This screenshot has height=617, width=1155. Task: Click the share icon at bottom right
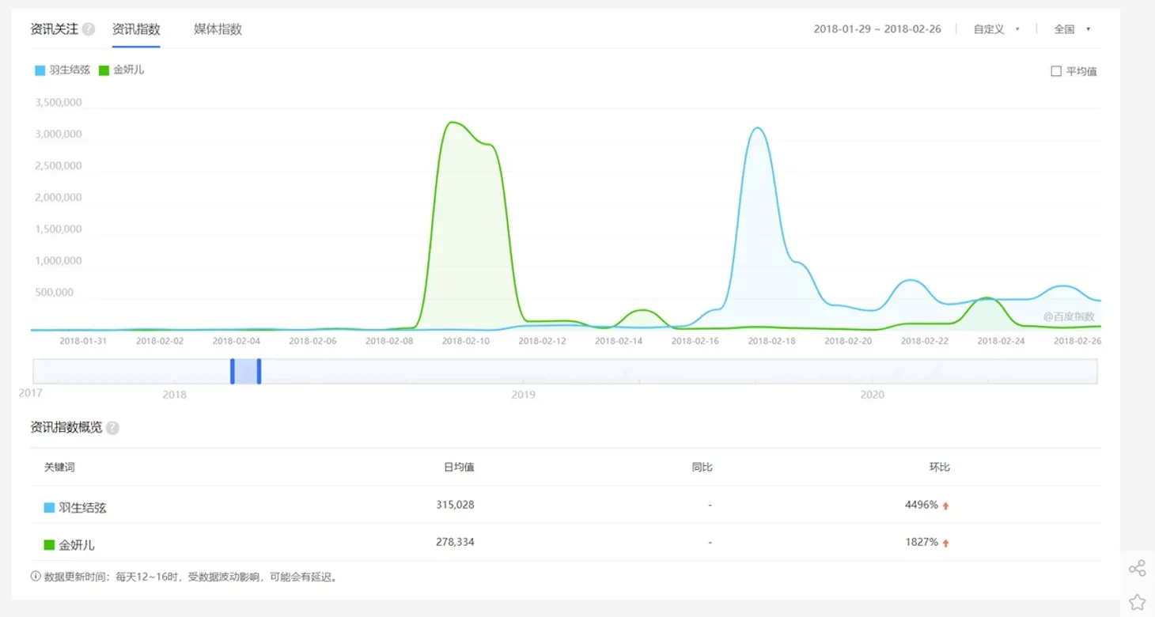click(x=1137, y=568)
